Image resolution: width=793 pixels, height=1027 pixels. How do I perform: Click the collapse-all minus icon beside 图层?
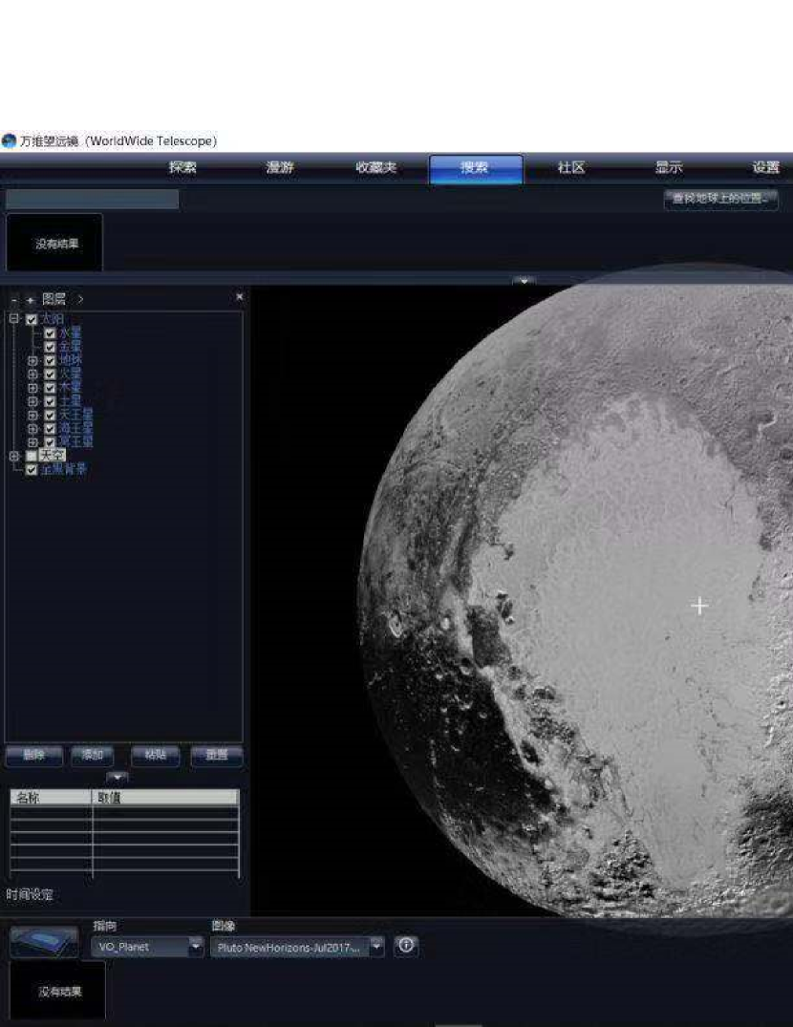(x=14, y=300)
